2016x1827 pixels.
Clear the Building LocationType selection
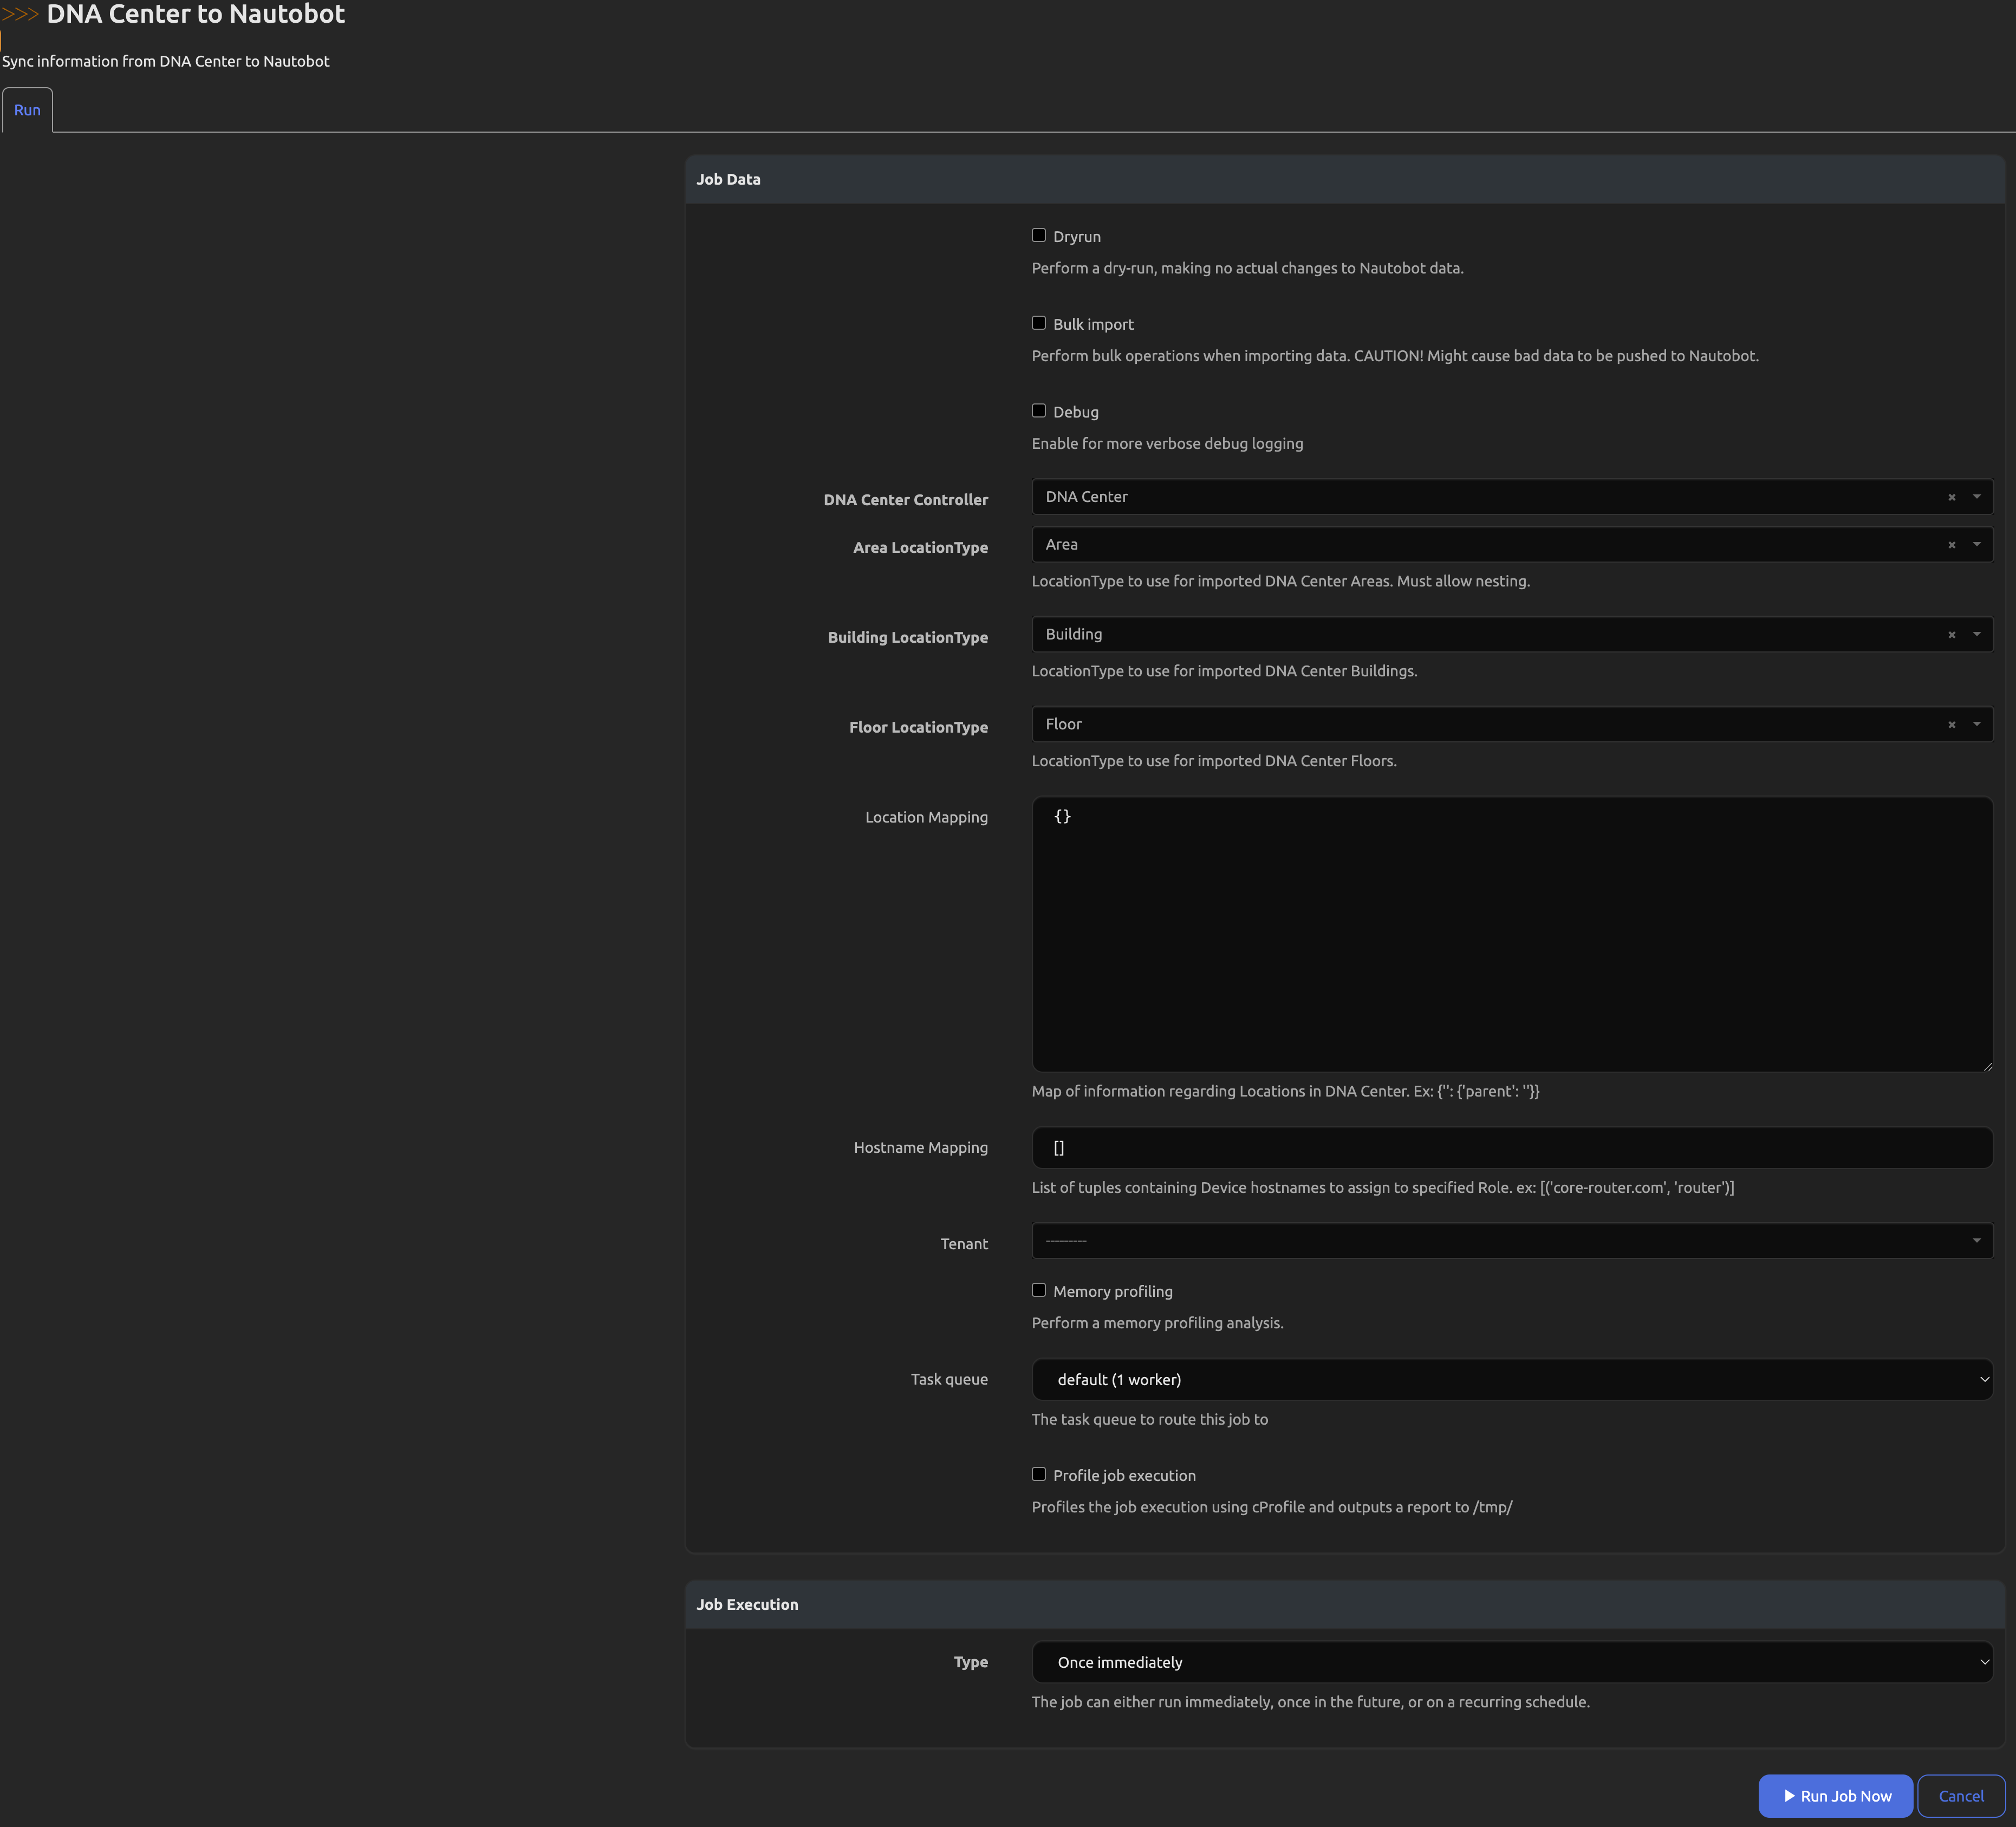coord(1951,635)
